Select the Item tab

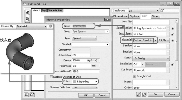(x=145, y=16)
